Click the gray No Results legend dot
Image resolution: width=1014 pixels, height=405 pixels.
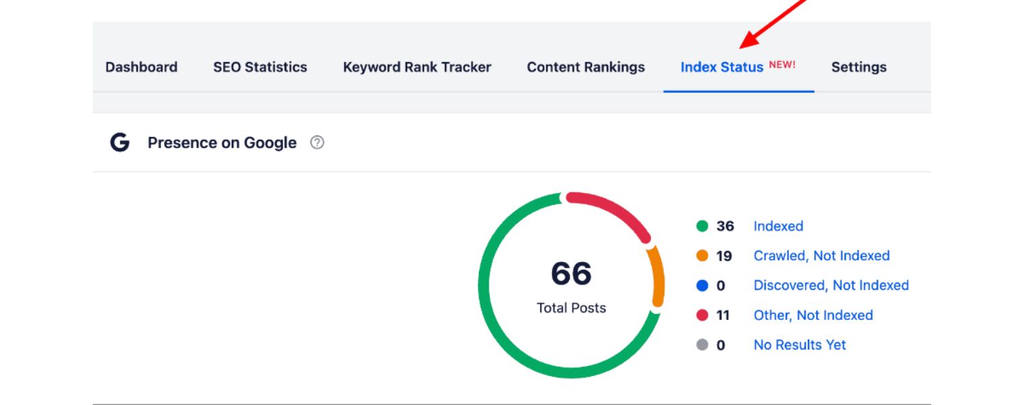(702, 345)
